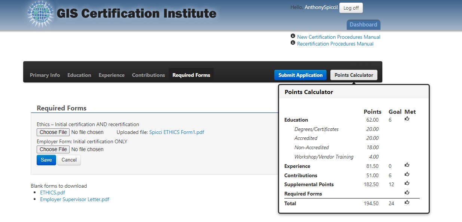Open the Primary Info tab
The height and width of the screenshot is (222, 462).
(x=45, y=75)
